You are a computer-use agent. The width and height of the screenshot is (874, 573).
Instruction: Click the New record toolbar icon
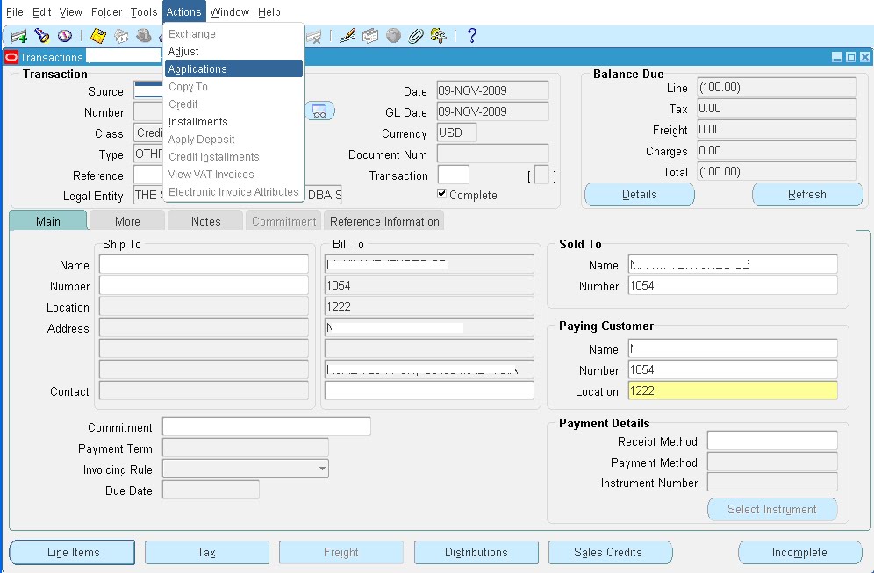18,36
